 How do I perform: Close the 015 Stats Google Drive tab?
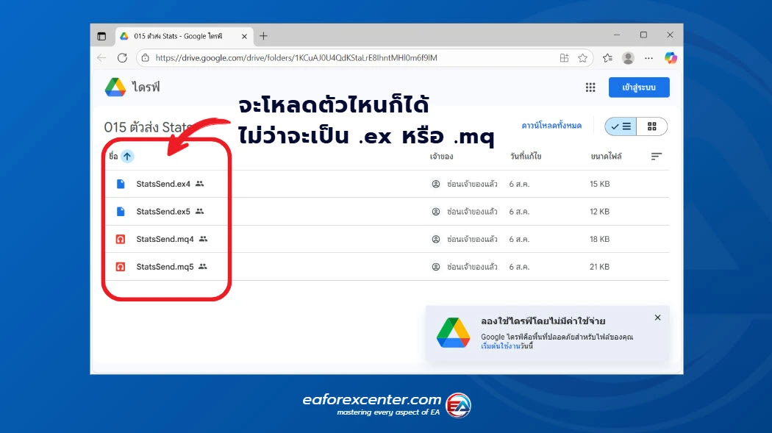tap(244, 37)
